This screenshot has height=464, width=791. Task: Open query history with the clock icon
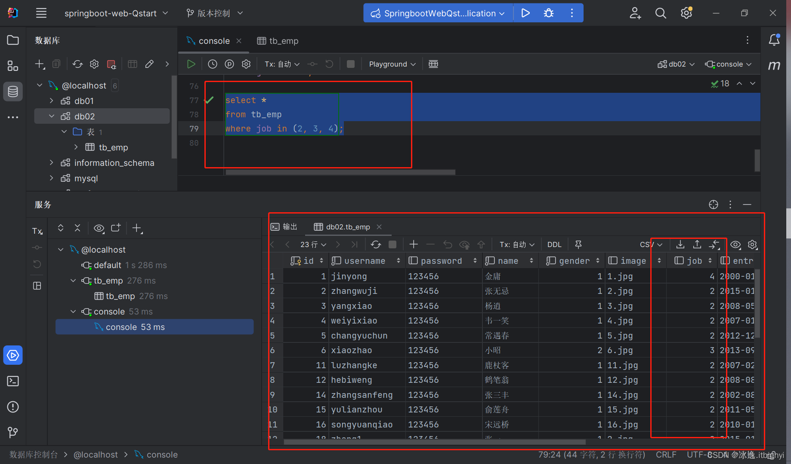[x=212, y=64]
